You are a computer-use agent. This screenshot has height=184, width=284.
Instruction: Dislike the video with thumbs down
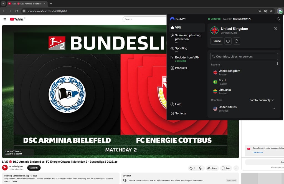(x=201, y=168)
